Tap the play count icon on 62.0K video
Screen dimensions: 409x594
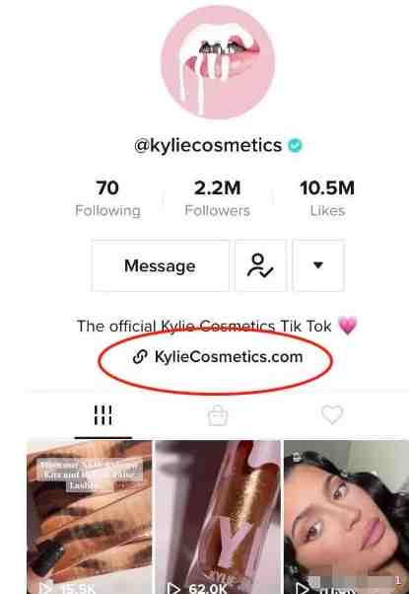(x=173, y=588)
